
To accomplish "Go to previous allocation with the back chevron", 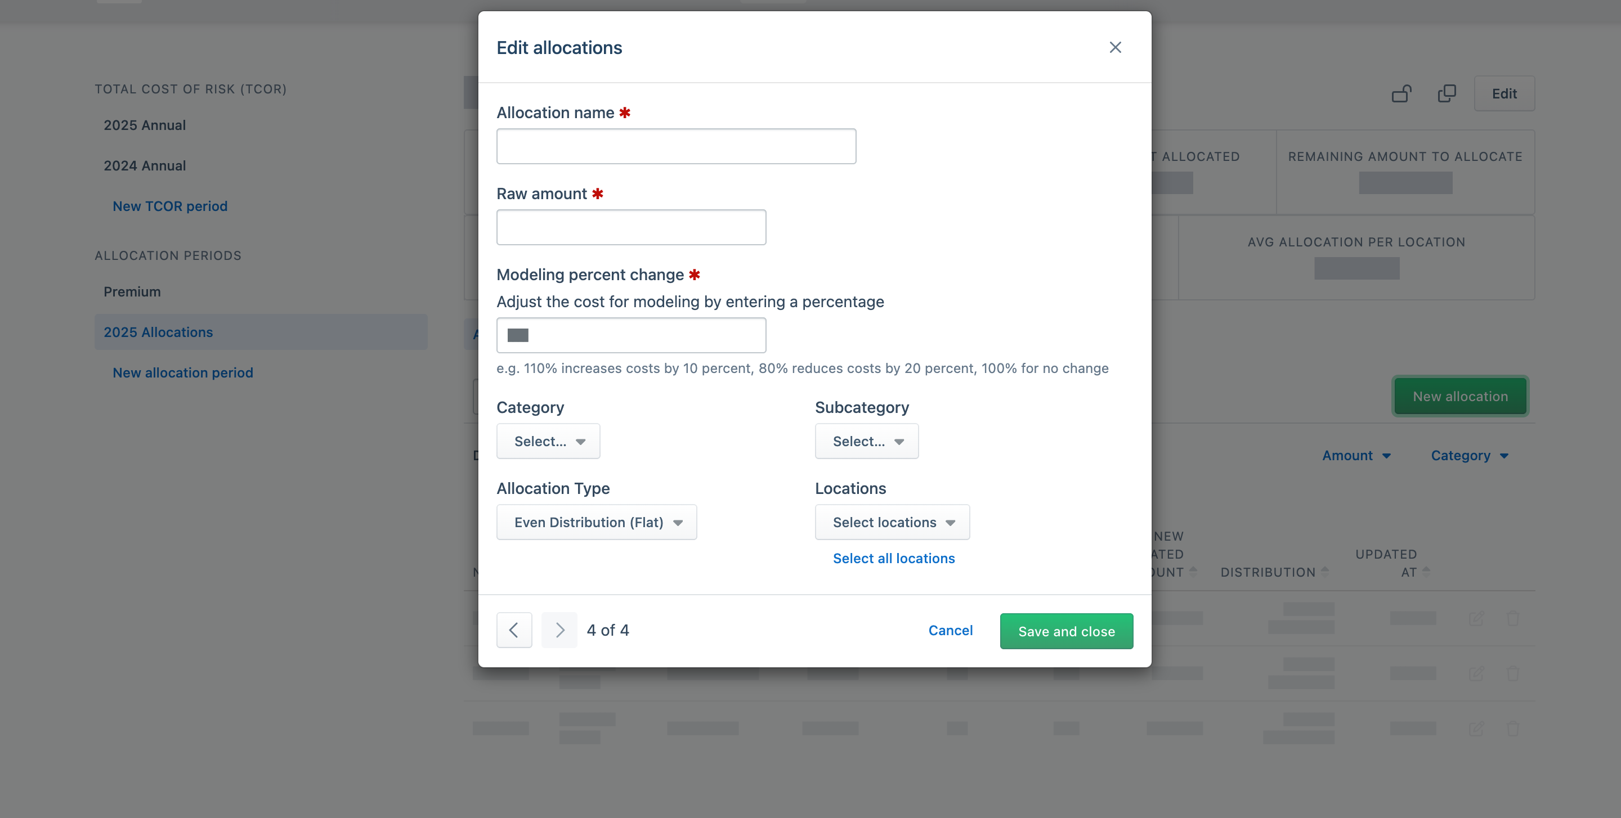I will (514, 630).
